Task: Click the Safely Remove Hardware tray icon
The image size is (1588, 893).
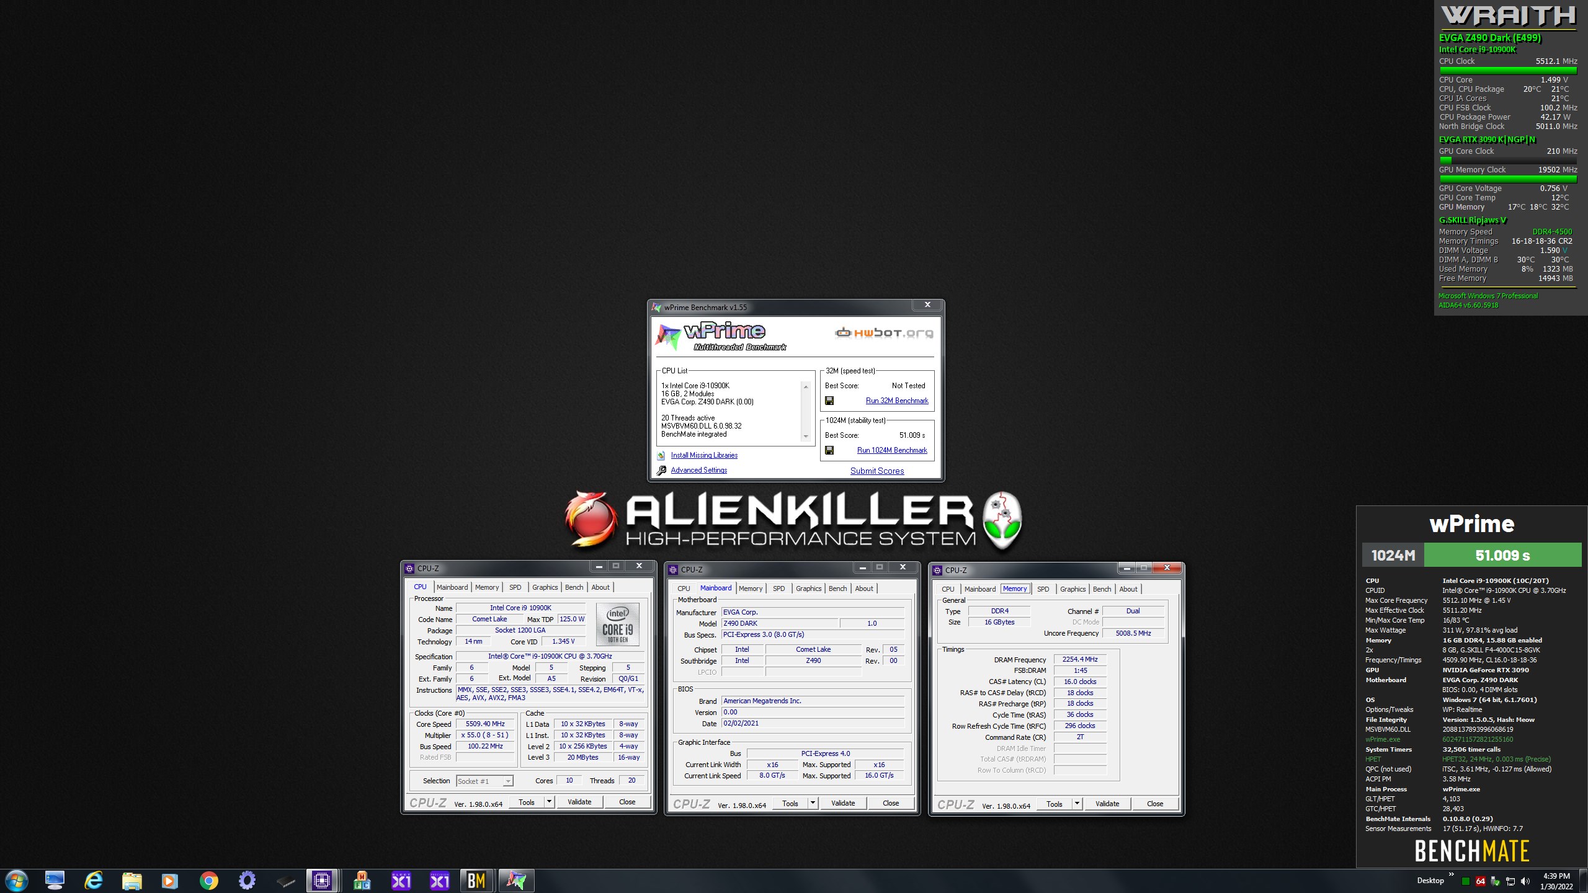Action: point(1496,881)
